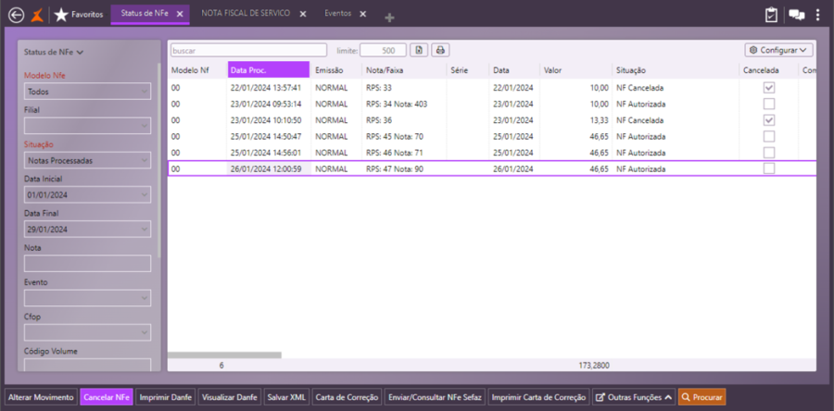
Task: Open the chat messages icon
Action: (x=797, y=15)
